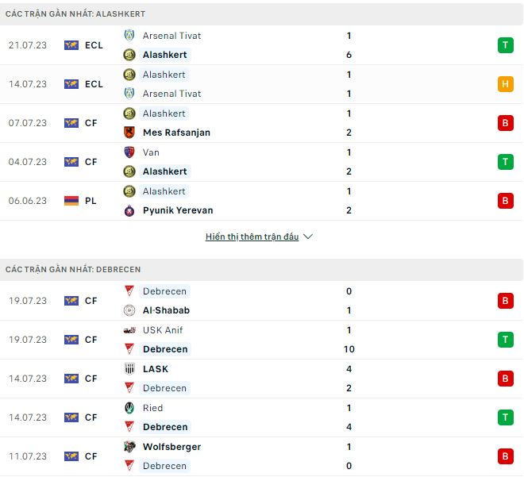Click the Al-Shabab club logo
This screenshot has width=524, height=477.
coord(129,310)
